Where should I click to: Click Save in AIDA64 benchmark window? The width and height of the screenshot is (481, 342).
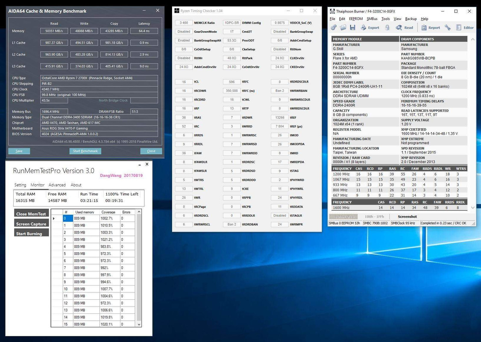19,151
